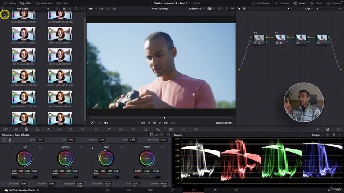The width and height of the screenshot is (344, 193).
Task: Play clip in reverse
Action: [149, 123]
